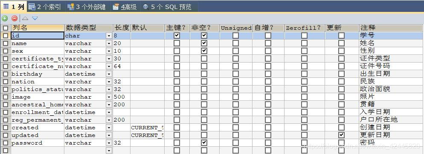424x154 pixels.
Task: Open data type dropdown for nation row
Action: (109, 81)
